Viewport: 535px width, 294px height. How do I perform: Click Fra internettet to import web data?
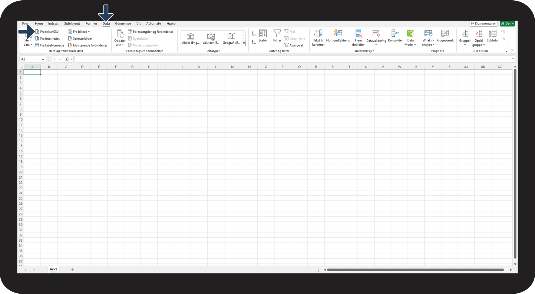pyautogui.click(x=48, y=38)
